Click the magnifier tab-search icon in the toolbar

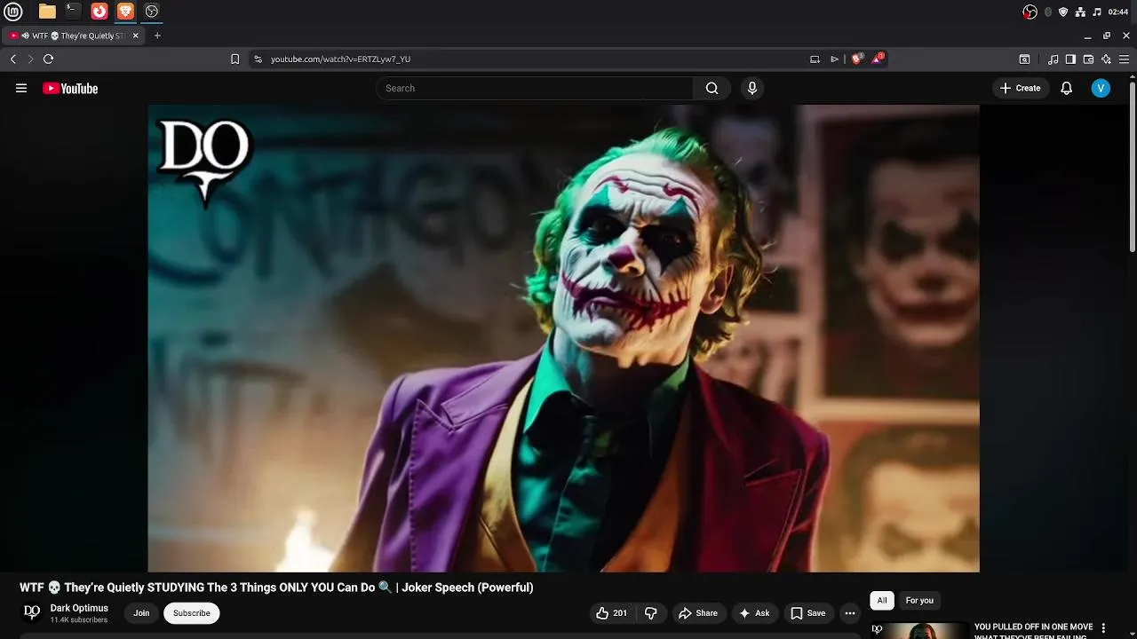click(1024, 59)
